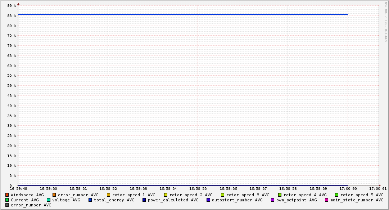Click the rotor speed 5 AVG label
This screenshot has width=389, height=210.
(362, 195)
